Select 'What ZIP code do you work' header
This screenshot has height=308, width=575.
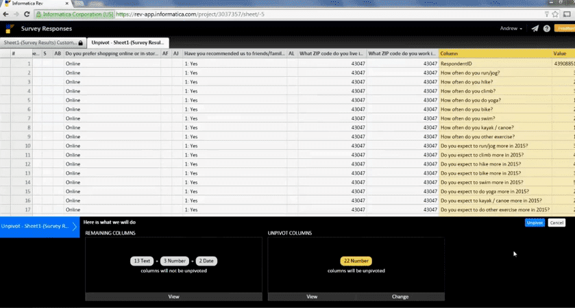(x=402, y=53)
